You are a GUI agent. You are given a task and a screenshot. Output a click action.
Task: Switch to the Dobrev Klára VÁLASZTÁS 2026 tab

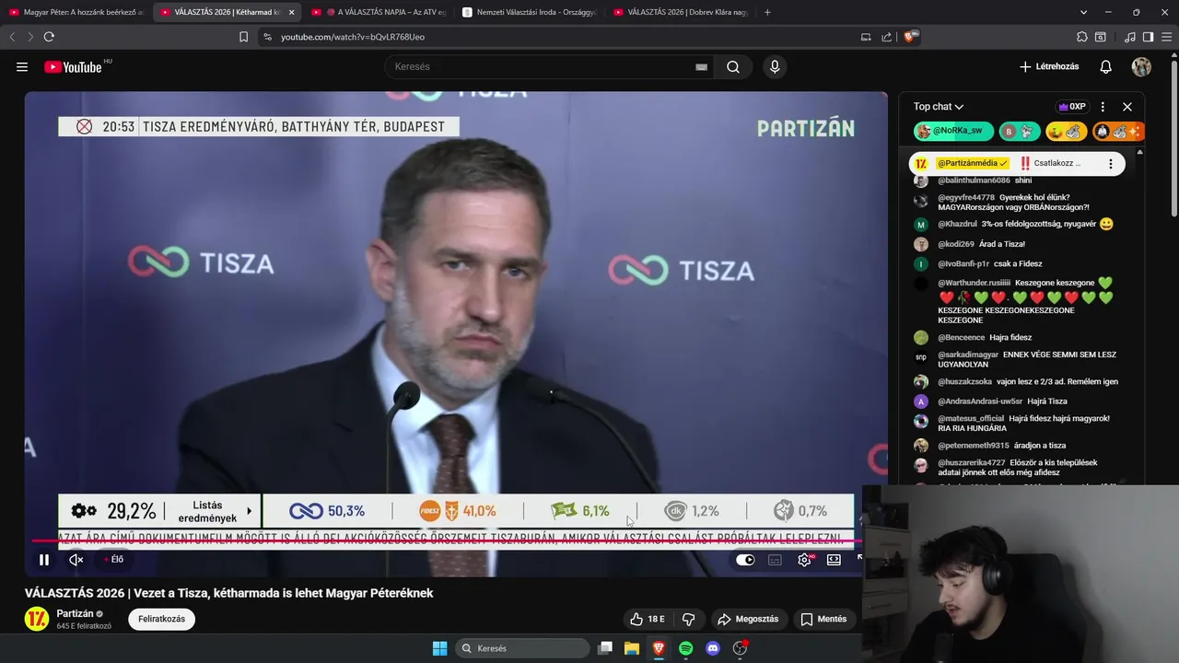click(x=680, y=12)
